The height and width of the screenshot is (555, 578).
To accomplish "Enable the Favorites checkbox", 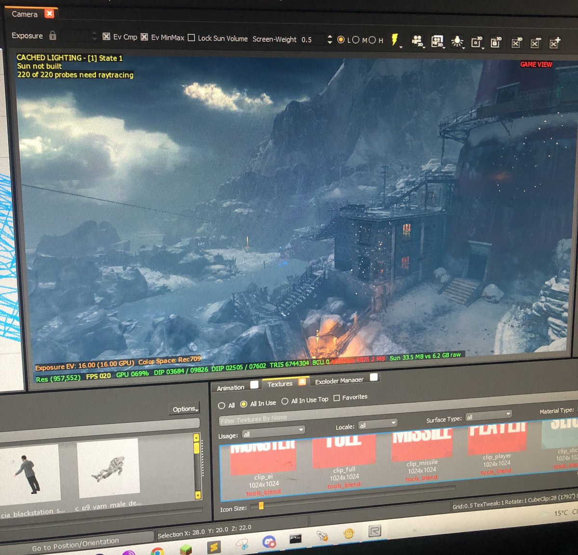I will (337, 398).
